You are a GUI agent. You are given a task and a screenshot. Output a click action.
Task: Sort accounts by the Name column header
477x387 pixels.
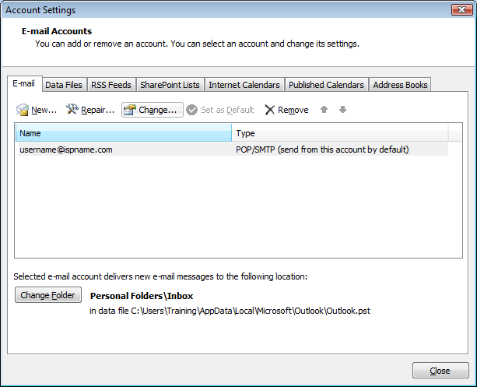click(123, 133)
